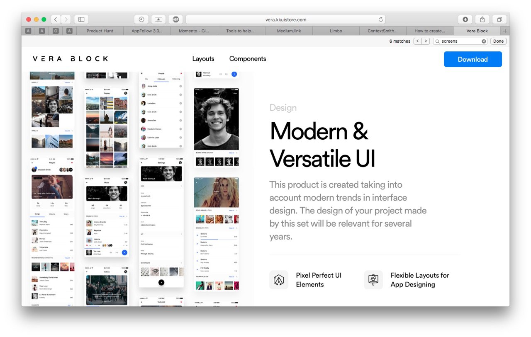Image resolution: width=531 pixels, height=337 pixels.
Task: Click the Playlist screen mockup
Action: [52, 231]
